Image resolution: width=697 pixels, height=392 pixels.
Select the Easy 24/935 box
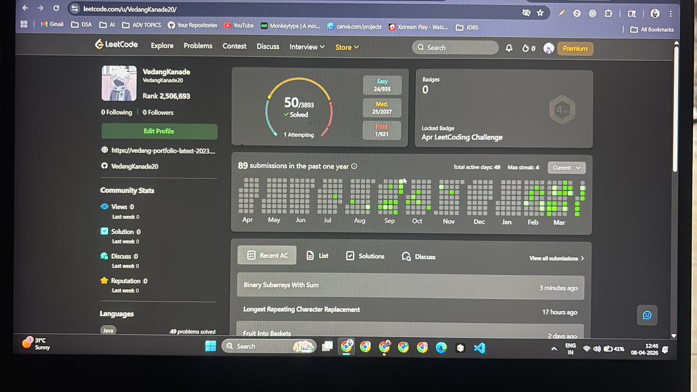click(x=382, y=85)
